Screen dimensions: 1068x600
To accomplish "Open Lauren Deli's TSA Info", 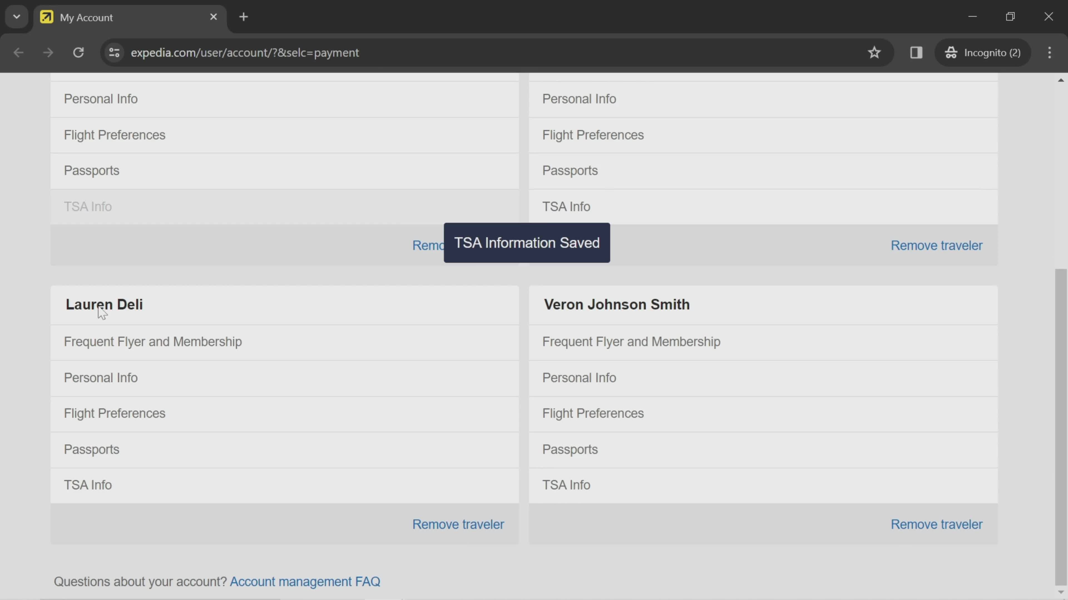I will (x=285, y=485).
